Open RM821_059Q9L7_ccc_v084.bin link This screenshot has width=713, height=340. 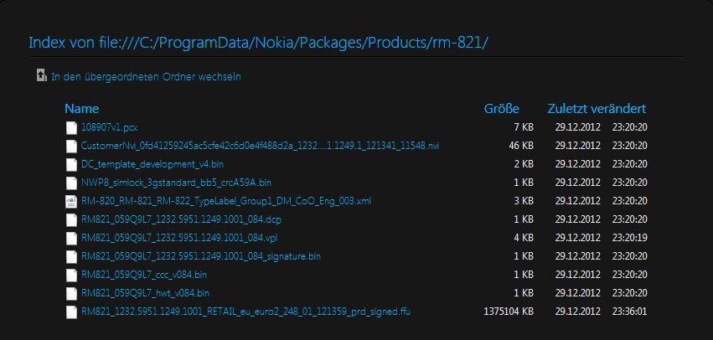[x=144, y=275]
